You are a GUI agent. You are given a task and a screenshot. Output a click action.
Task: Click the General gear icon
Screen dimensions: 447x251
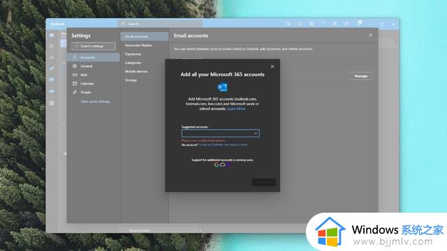75,66
